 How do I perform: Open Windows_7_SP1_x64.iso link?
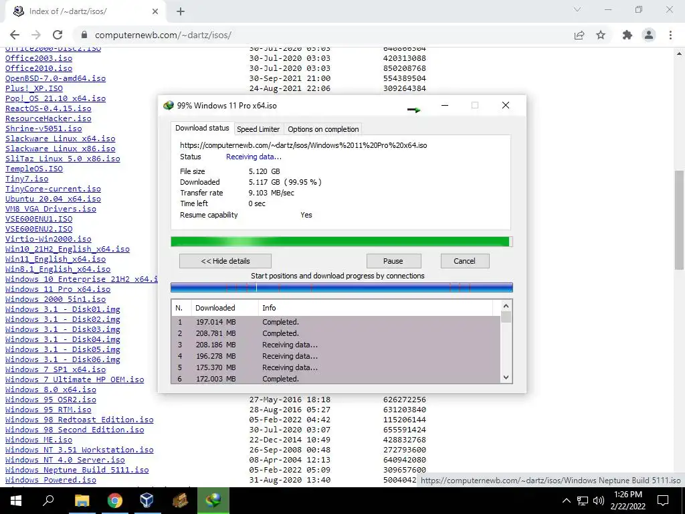(56, 369)
